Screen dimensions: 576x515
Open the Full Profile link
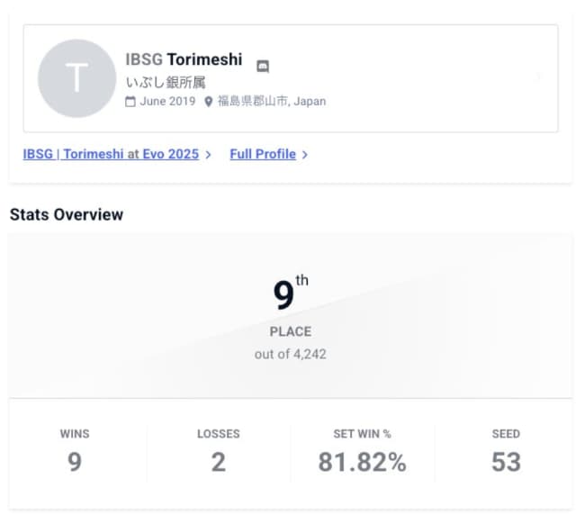263,154
